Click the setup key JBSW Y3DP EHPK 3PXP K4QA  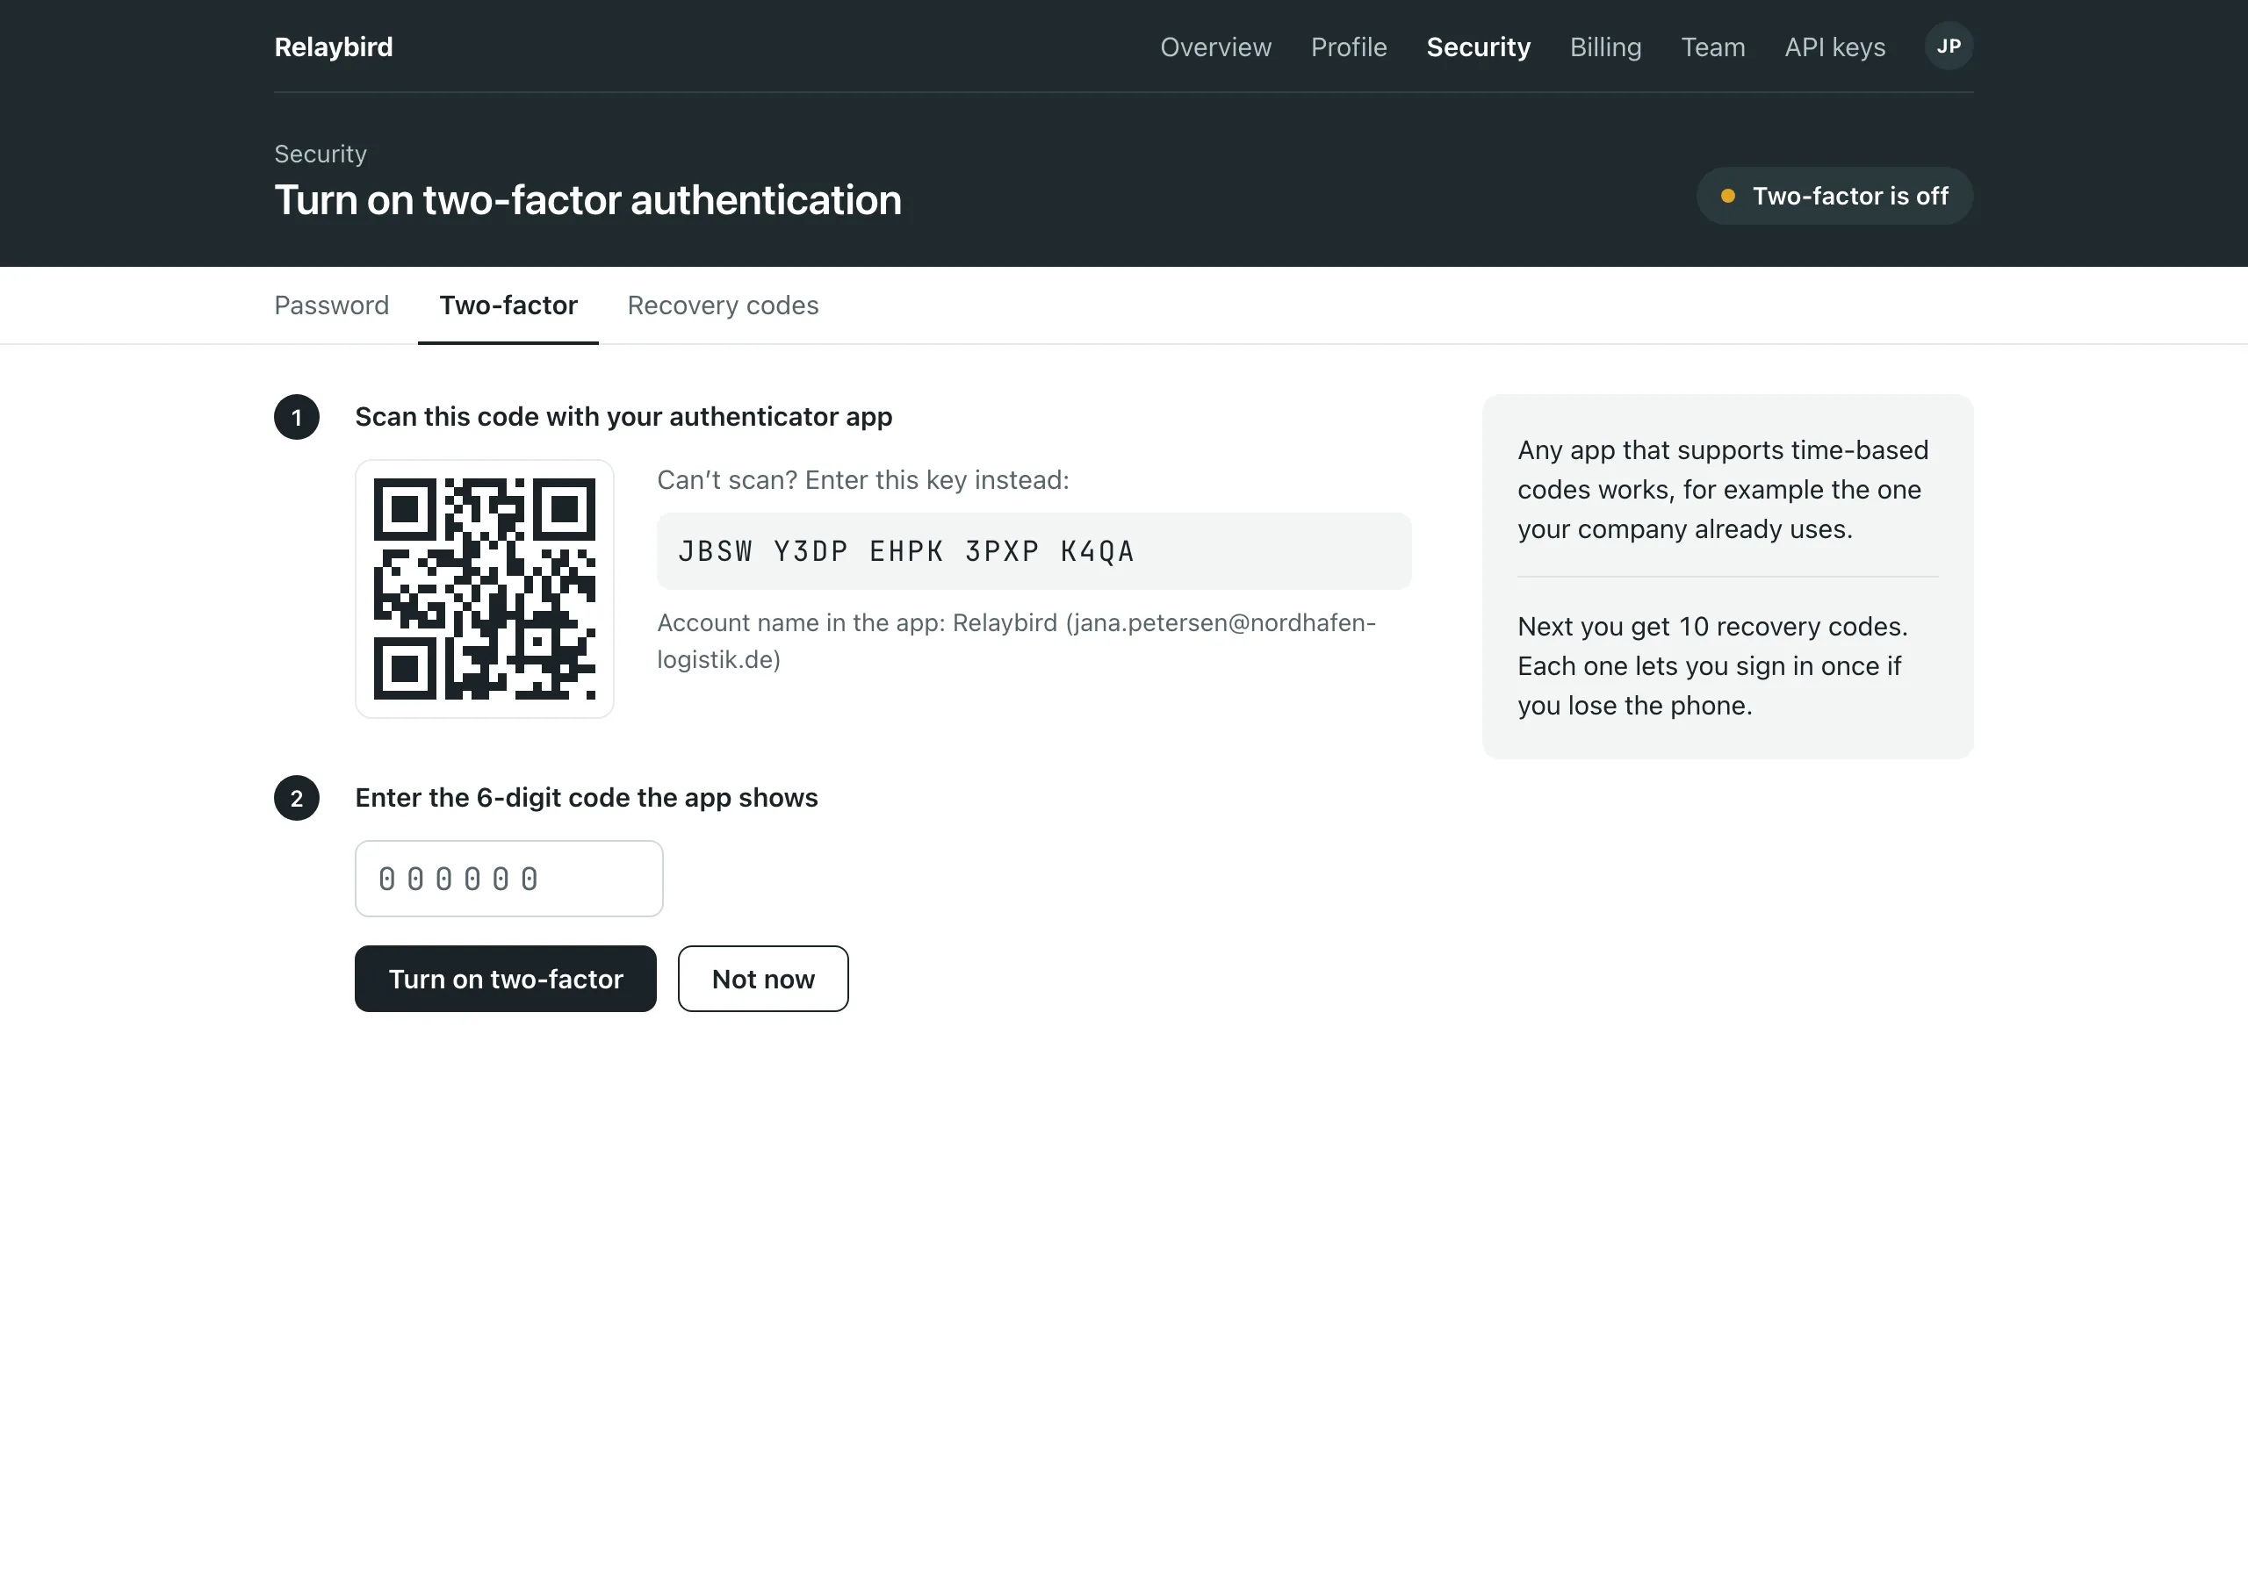point(1034,551)
